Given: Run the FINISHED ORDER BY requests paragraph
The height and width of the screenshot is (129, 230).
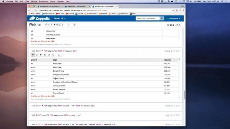Looking at the screenshot, I should click(x=172, y=51).
